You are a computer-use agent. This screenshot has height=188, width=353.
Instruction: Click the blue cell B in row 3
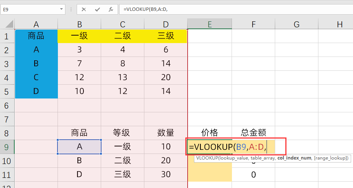click(36, 64)
